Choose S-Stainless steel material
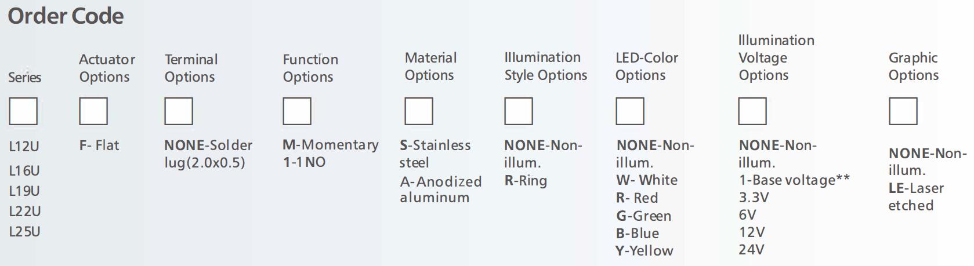This screenshot has height=266, width=974. click(435, 154)
